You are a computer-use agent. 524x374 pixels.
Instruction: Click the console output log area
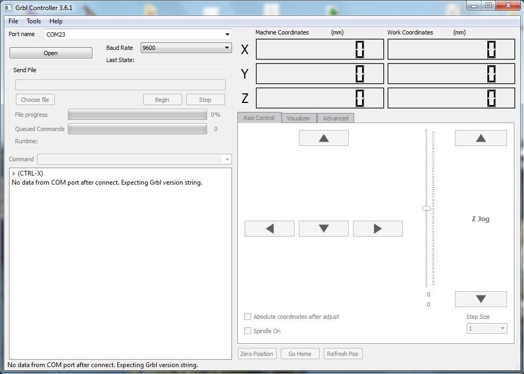[x=121, y=264]
